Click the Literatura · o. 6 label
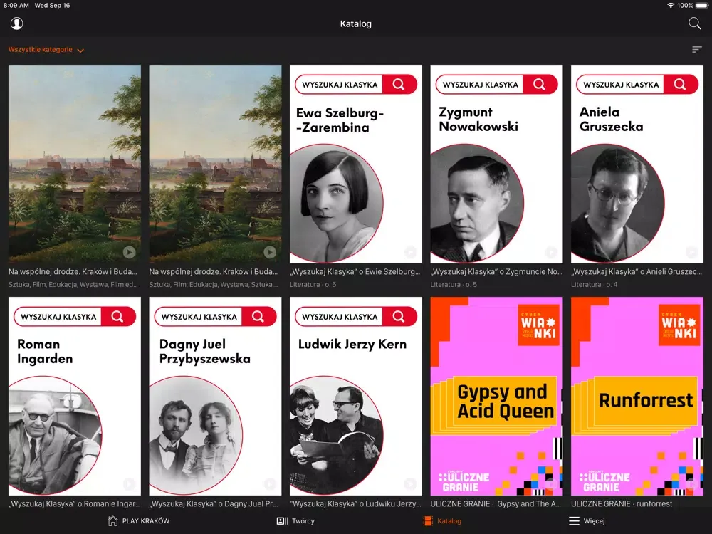Screen dimensions: 712x534 pyautogui.click(x=313, y=284)
